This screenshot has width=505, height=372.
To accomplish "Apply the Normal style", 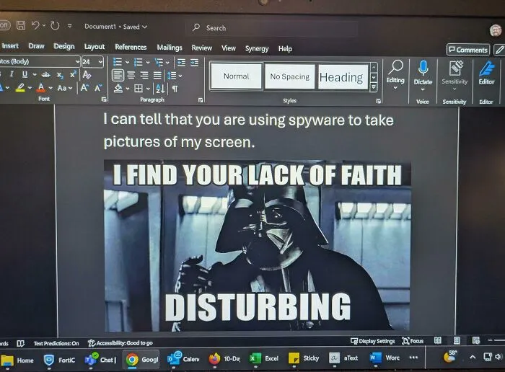I will (237, 76).
